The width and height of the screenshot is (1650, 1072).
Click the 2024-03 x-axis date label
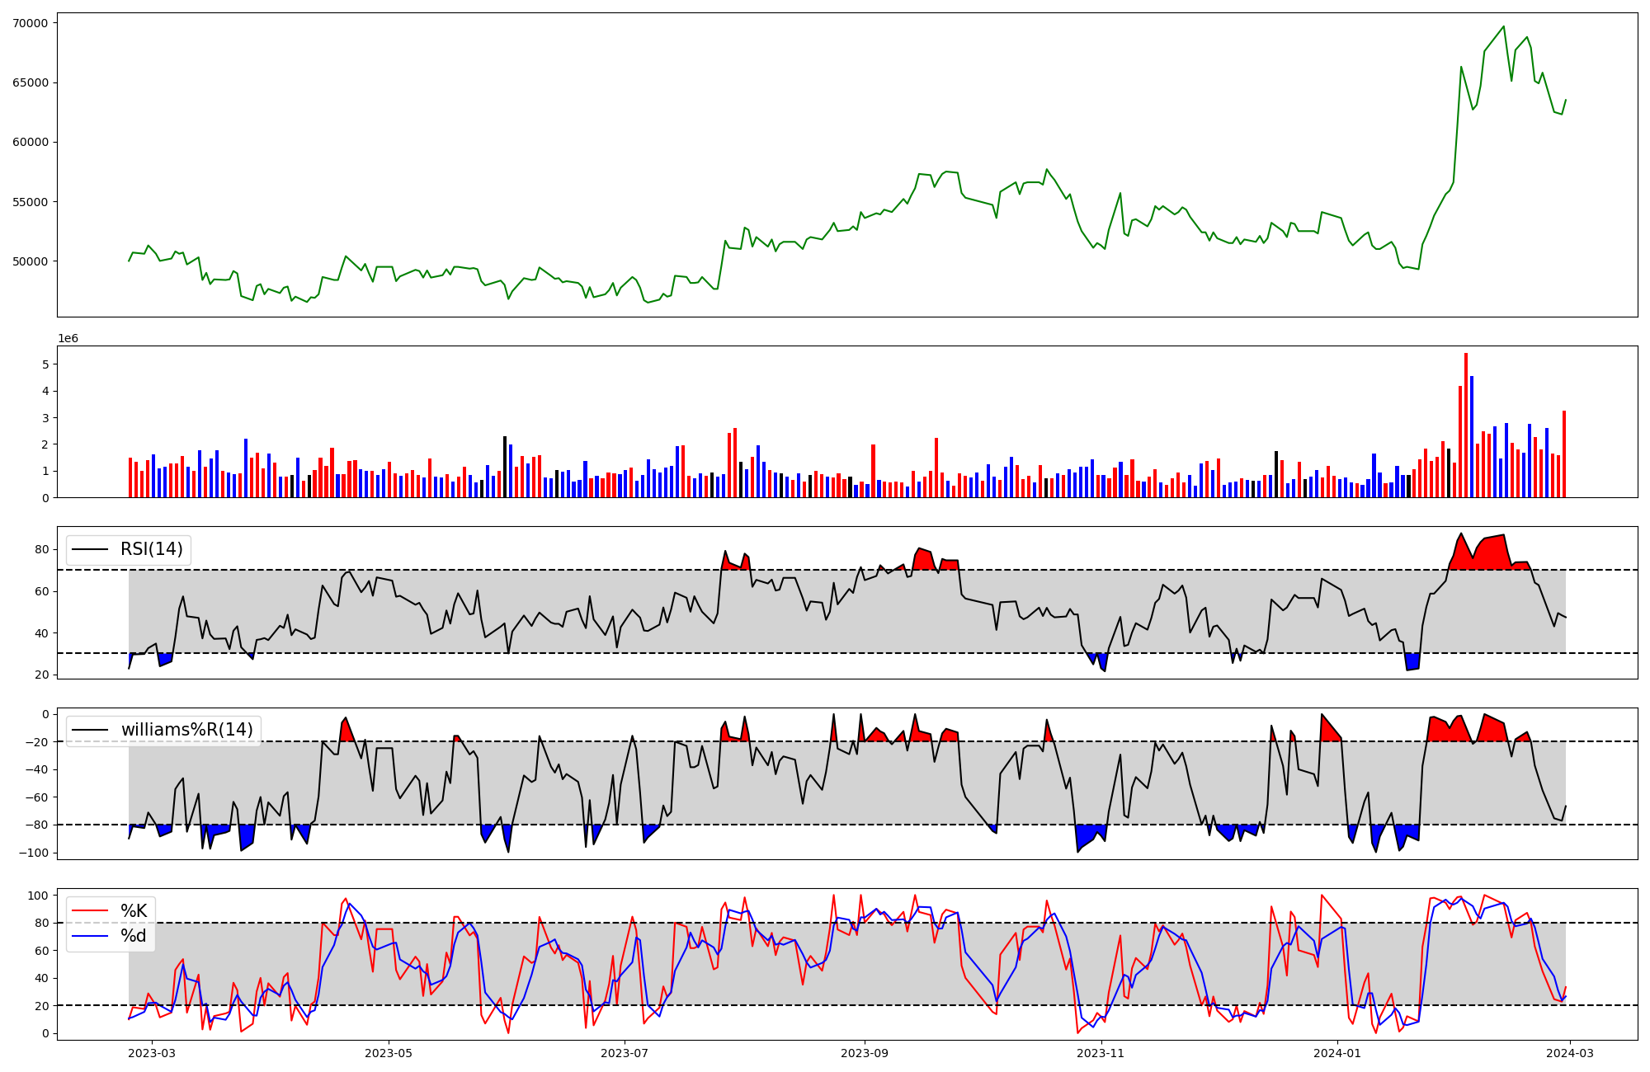click(x=1569, y=1053)
